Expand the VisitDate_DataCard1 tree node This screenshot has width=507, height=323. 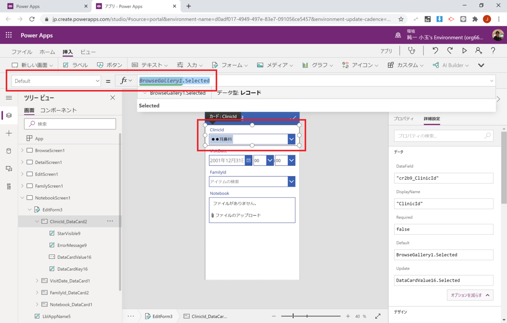[x=37, y=281]
